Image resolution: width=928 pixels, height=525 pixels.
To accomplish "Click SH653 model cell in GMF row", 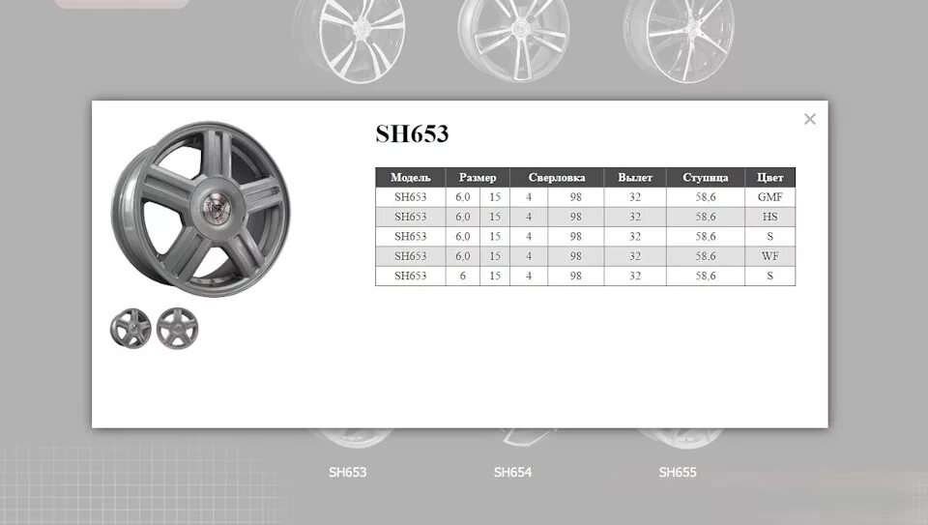I will pos(410,197).
